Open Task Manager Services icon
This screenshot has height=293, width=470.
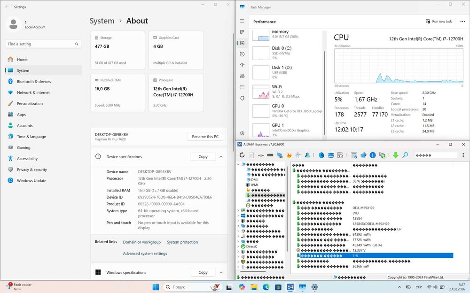(x=242, y=98)
